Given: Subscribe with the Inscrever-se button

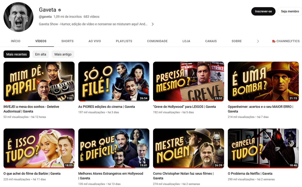Looking at the screenshot, I should pyautogui.click(x=263, y=11).
